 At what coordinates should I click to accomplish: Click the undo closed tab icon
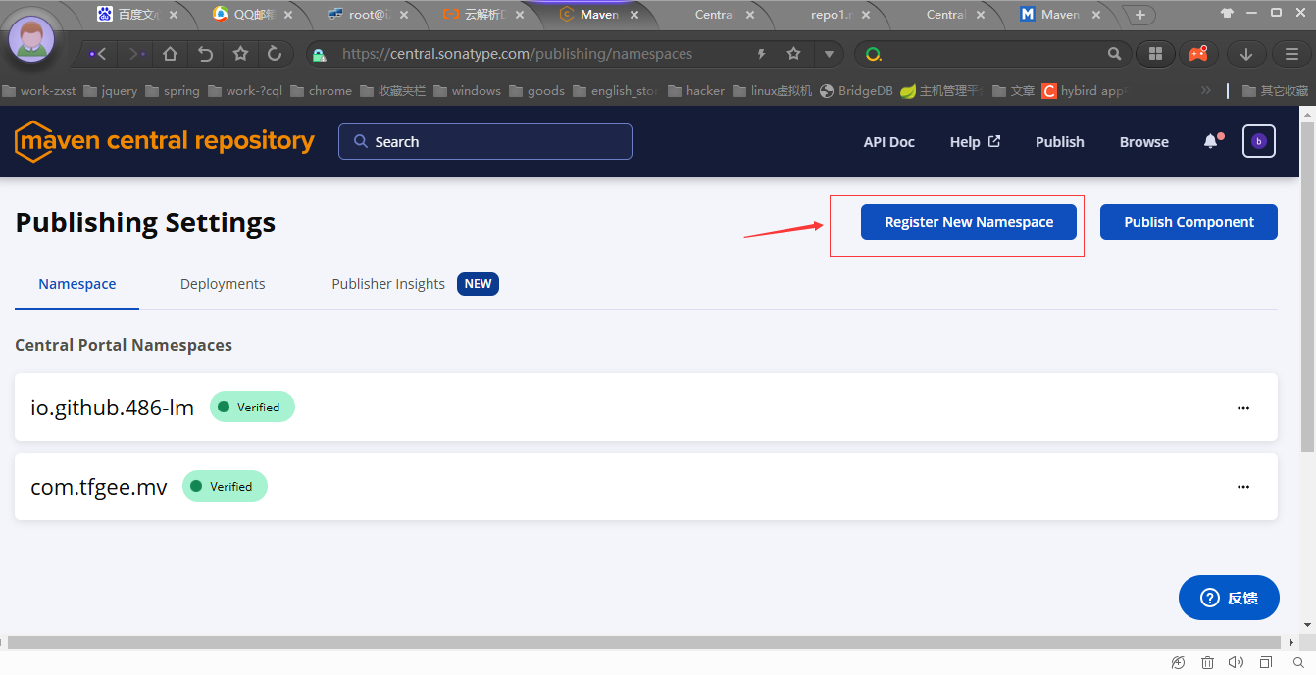205,54
